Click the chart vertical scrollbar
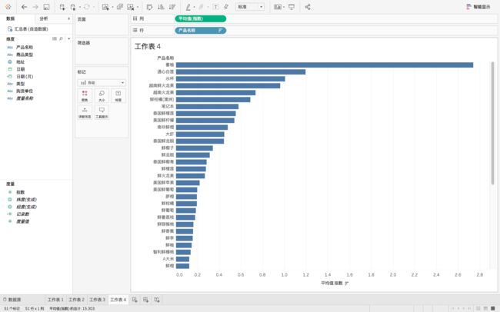 tap(492, 123)
